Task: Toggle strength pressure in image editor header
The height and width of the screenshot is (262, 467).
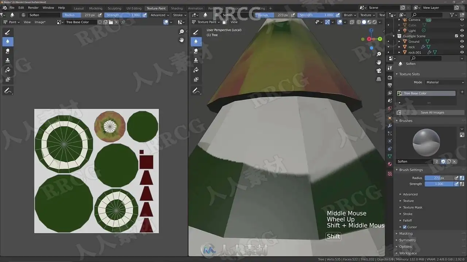Action: 145,15
